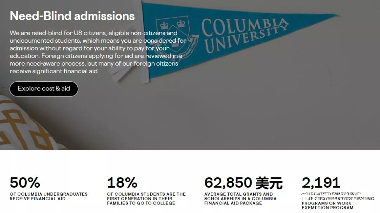Click the 美元 currency label
This screenshot has height=213, width=380.
[x=269, y=183]
